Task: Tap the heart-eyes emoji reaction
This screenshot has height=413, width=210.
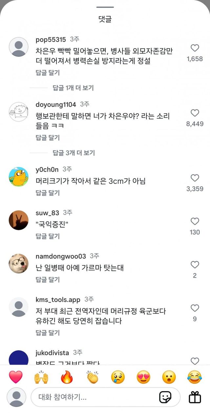Action: 143,377
